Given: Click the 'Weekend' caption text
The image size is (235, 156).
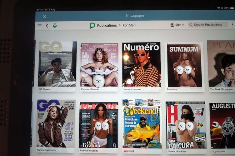Looking at the screenshot, I should tap(129, 151).
